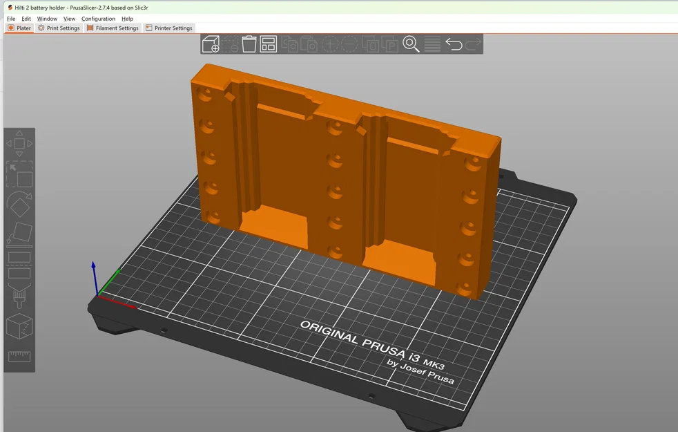Click the Add model cube icon
The image size is (678, 432).
click(211, 44)
